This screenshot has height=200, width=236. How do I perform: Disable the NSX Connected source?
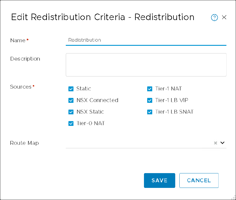coord(71,100)
